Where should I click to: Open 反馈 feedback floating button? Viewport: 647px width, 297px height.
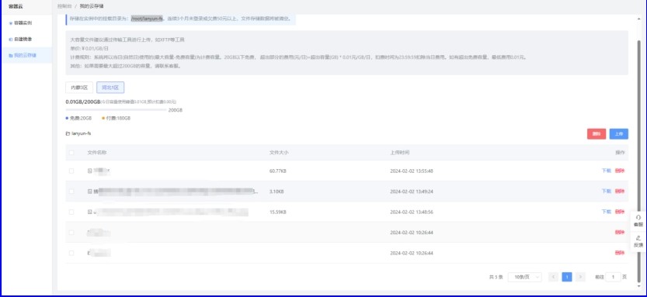[x=638, y=241]
